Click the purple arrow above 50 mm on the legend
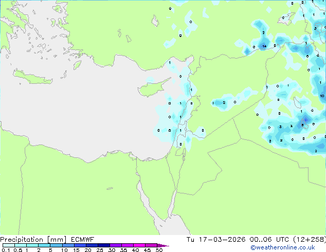Screen dimensions: 326x252 point(163,245)
